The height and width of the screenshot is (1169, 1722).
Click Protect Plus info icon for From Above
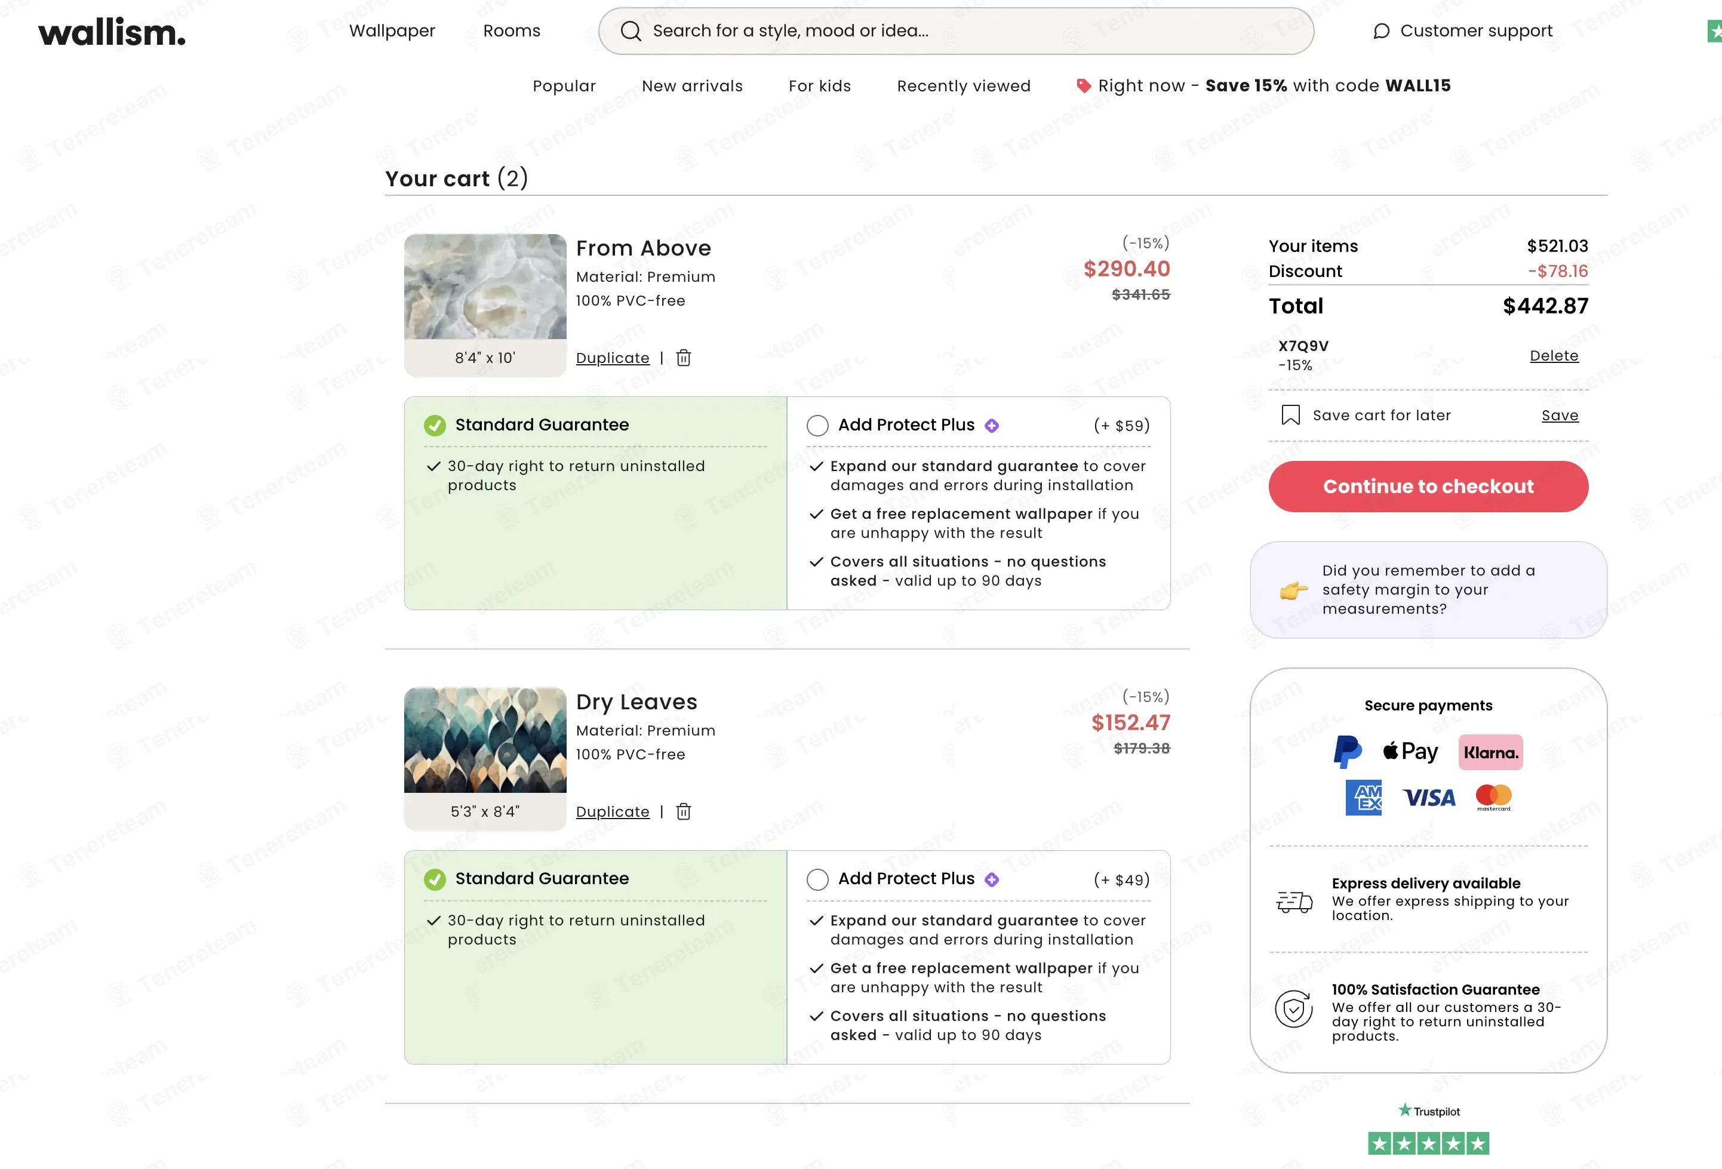pyautogui.click(x=991, y=425)
